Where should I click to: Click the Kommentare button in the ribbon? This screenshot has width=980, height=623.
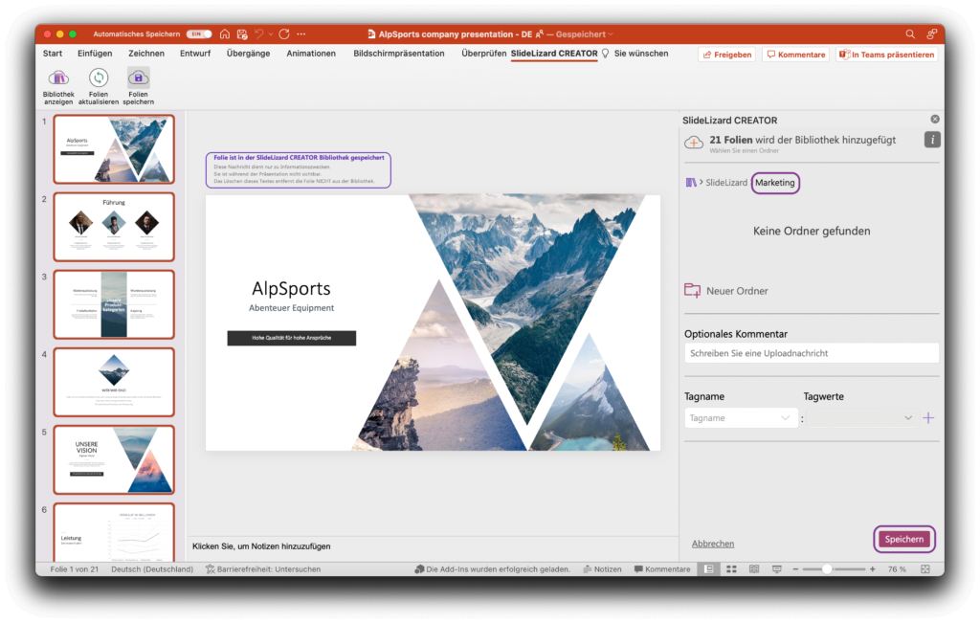pos(795,55)
